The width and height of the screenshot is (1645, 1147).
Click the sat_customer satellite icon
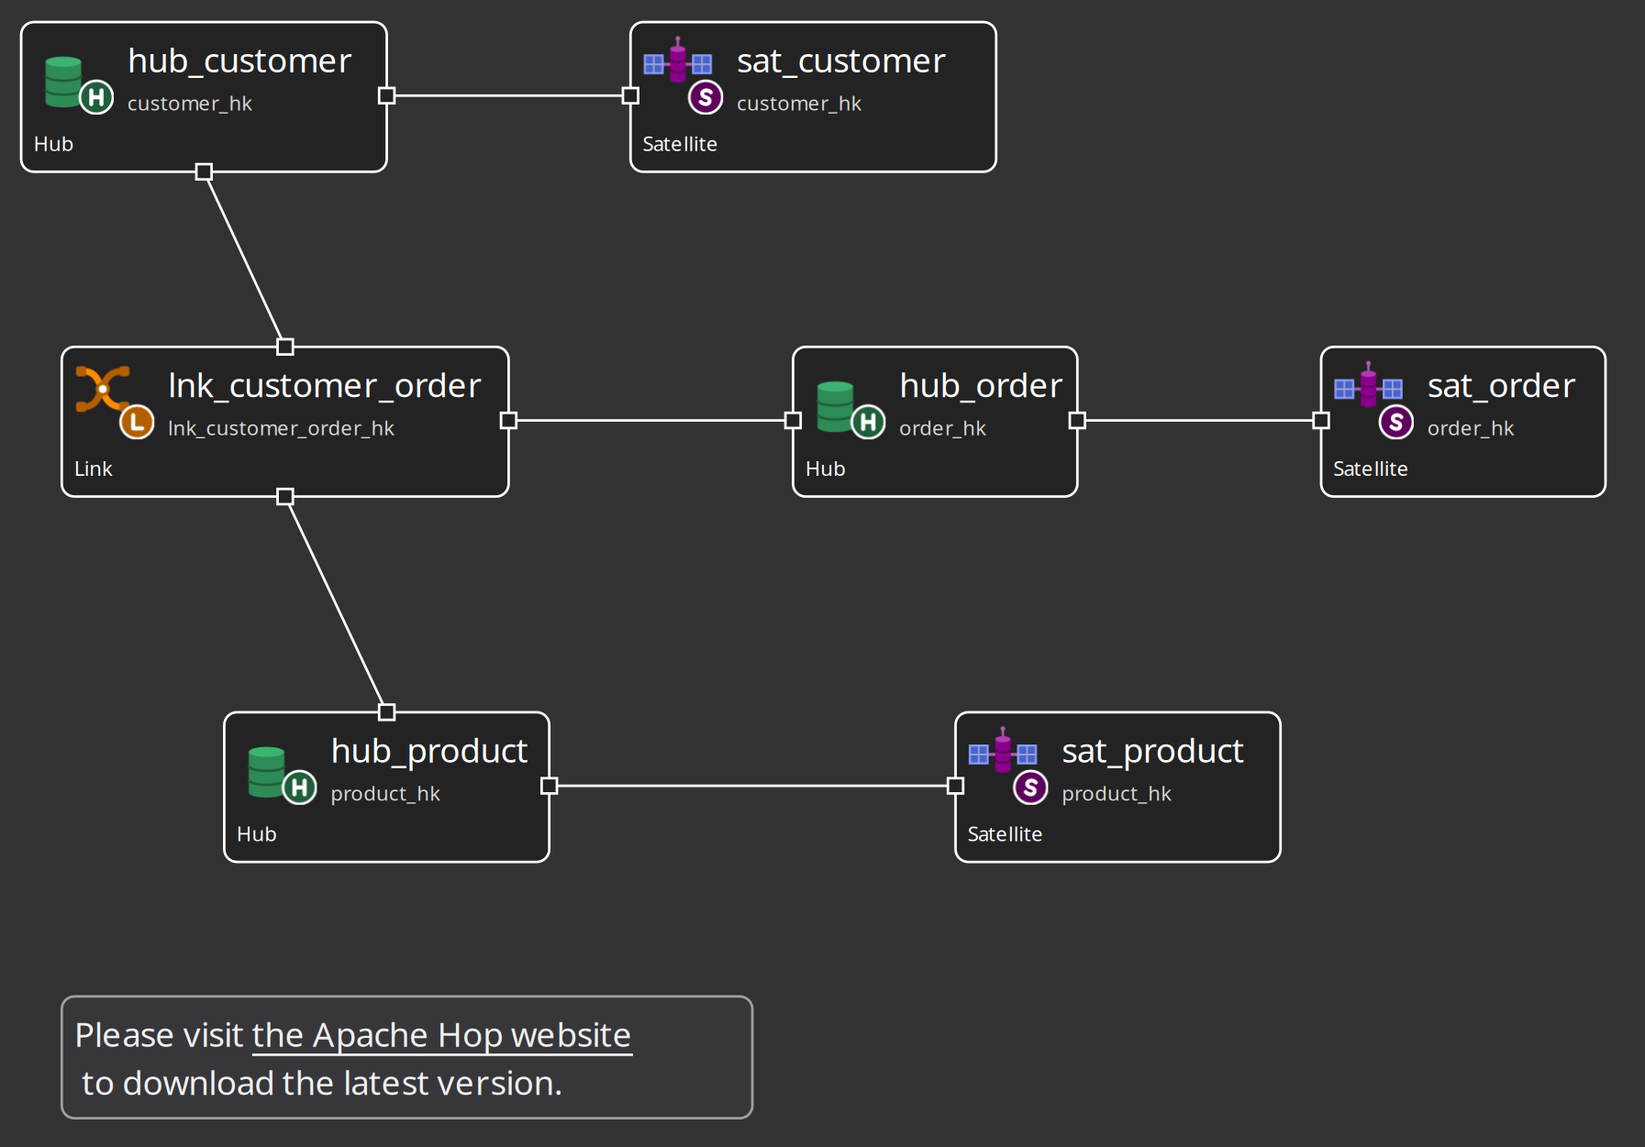click(x=683, y=75)
